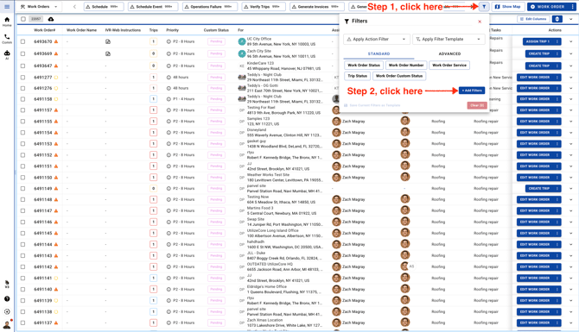The height and width of the screenshot is (332, 579).
Task: Click the UC City Office site icon
Action: 242,41
